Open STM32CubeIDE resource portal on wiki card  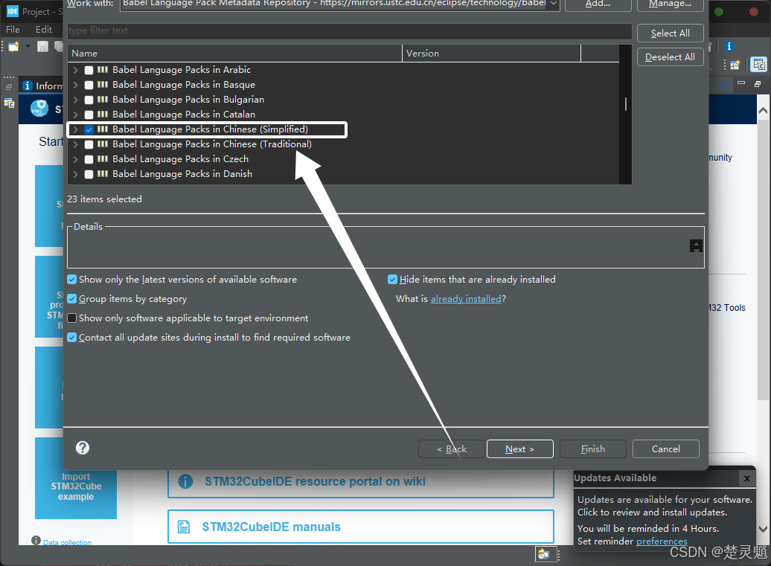361,482
